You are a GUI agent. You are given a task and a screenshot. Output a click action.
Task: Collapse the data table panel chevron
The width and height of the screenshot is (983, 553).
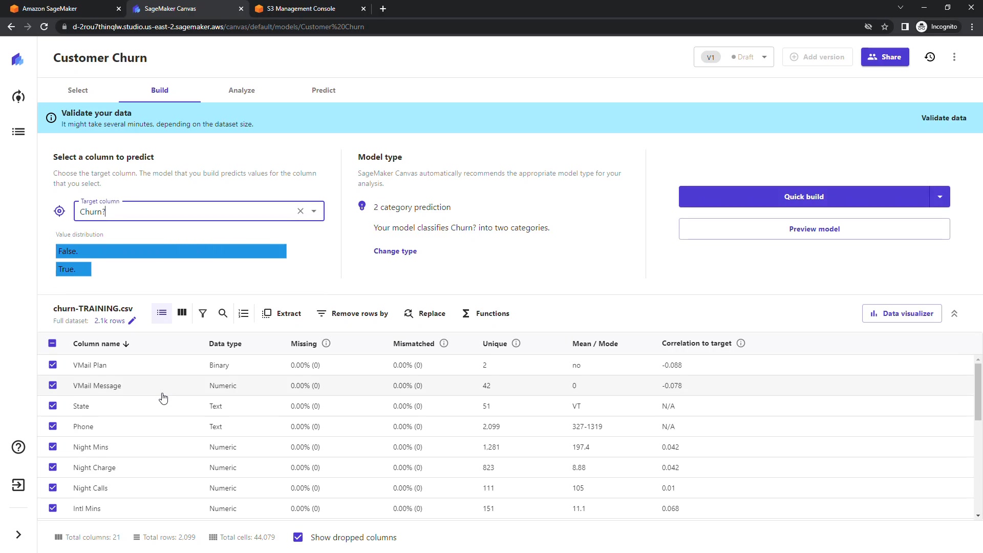point(954,313)
